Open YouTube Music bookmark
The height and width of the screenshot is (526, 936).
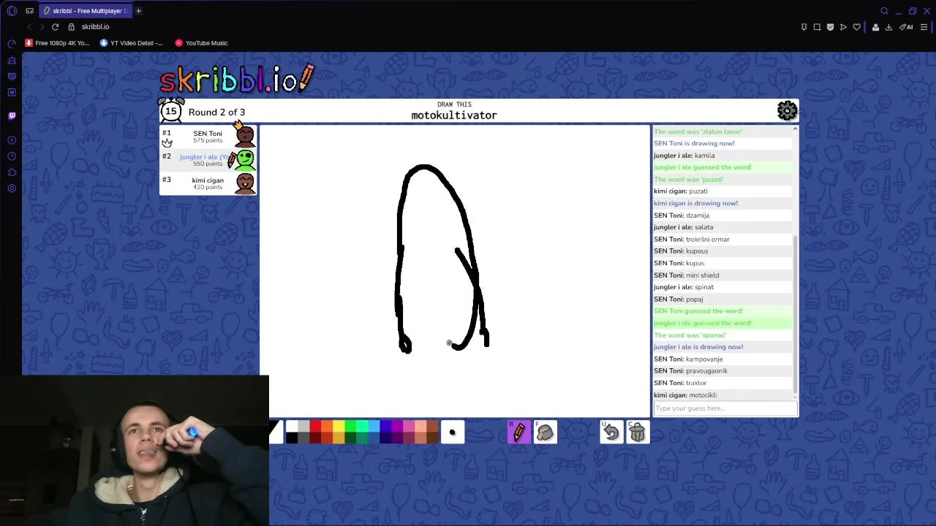[x=202, y=43]
